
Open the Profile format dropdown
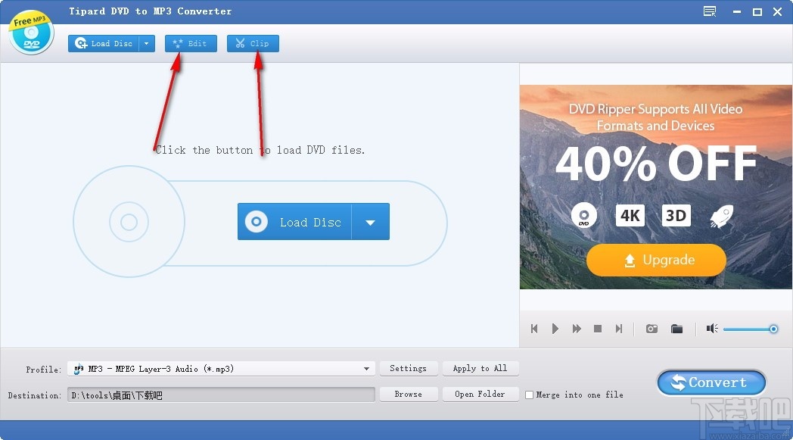pos(367,368)
